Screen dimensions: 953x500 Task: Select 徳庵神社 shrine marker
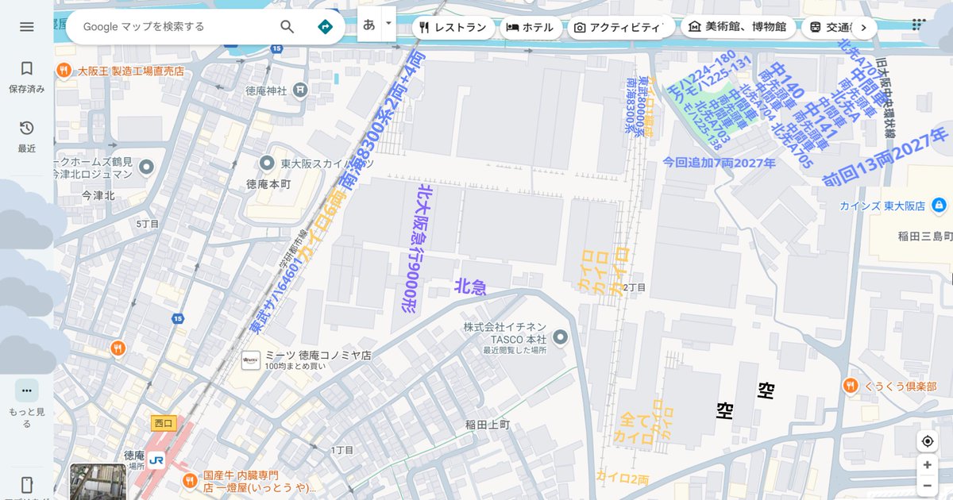299,90
